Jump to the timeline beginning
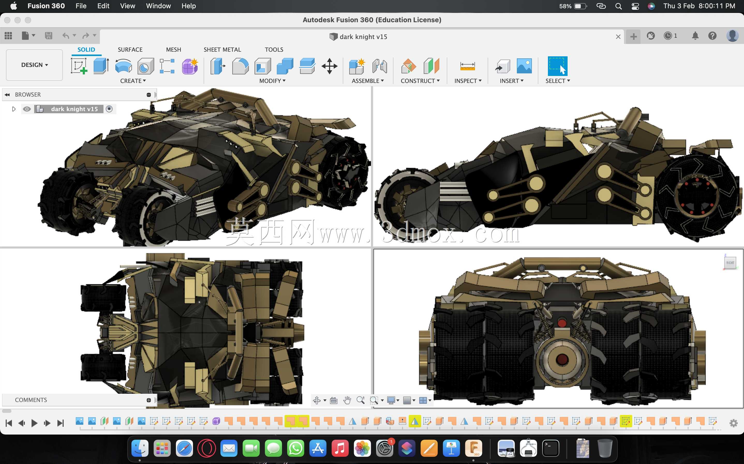The width and height of the screenshot is (744, 464). coord(9,423)
